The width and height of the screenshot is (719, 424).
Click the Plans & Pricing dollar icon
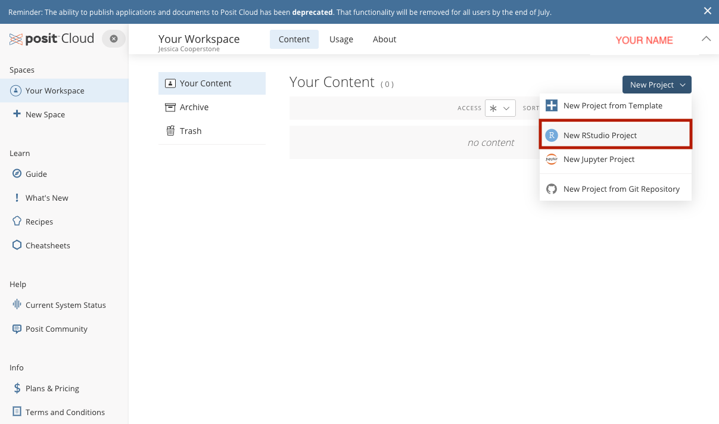pos(17,388)
